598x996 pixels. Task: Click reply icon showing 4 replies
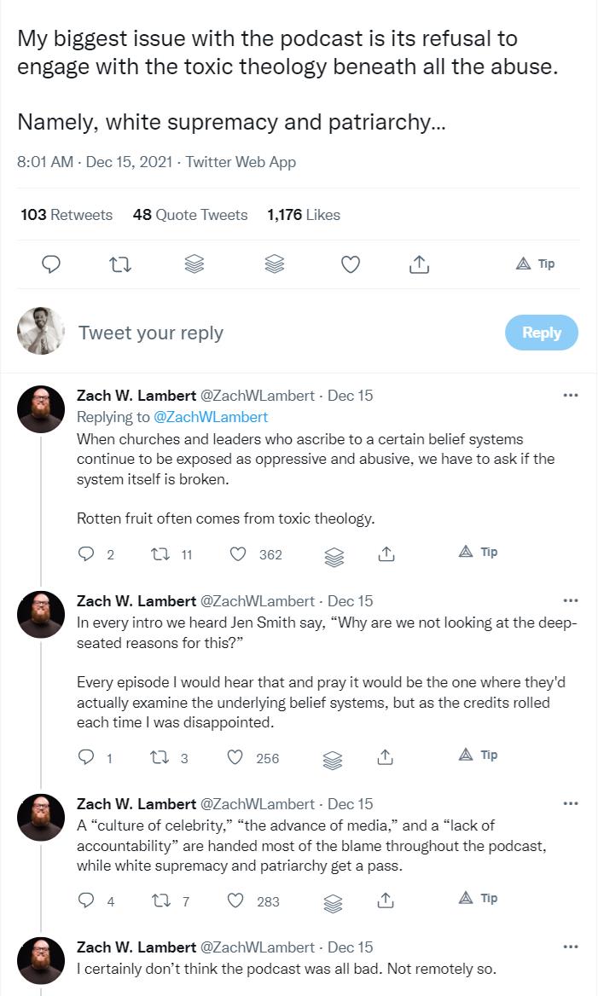(86, 900)
